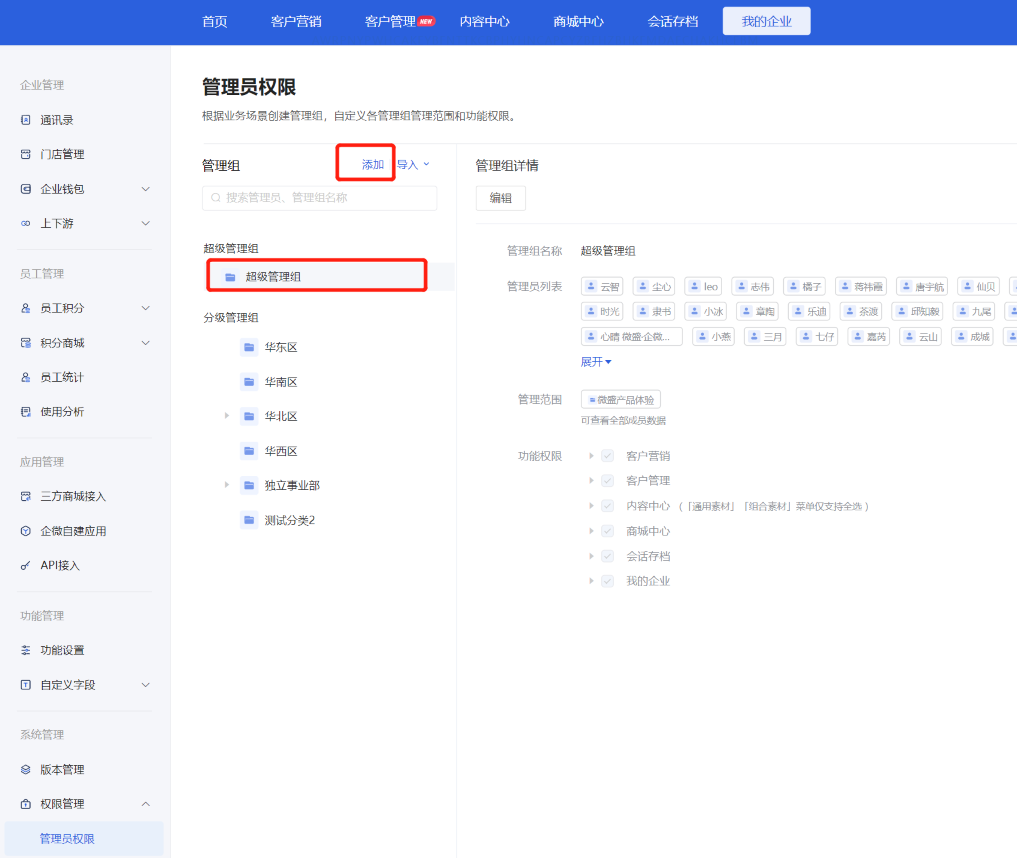Open the 首页 top navigation tab
Screen dimensions: 1017x858
214,21
